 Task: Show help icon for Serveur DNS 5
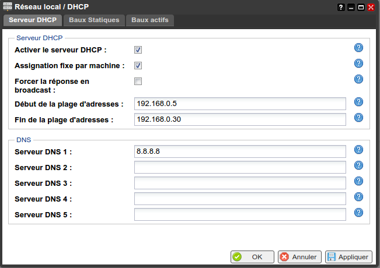point(358,213)
